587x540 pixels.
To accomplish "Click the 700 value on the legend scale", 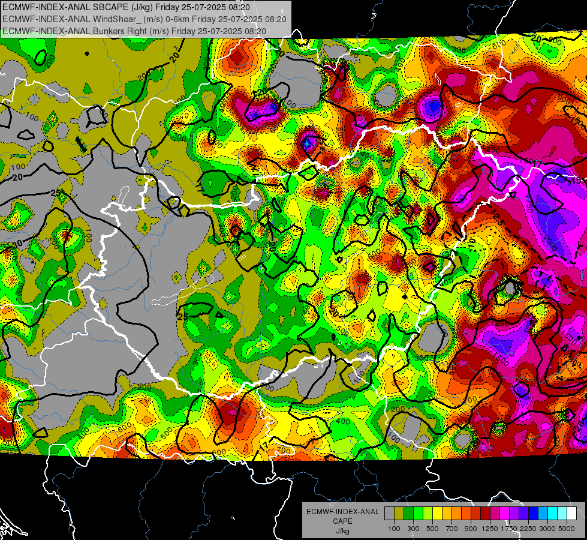I will coord(452,529).
